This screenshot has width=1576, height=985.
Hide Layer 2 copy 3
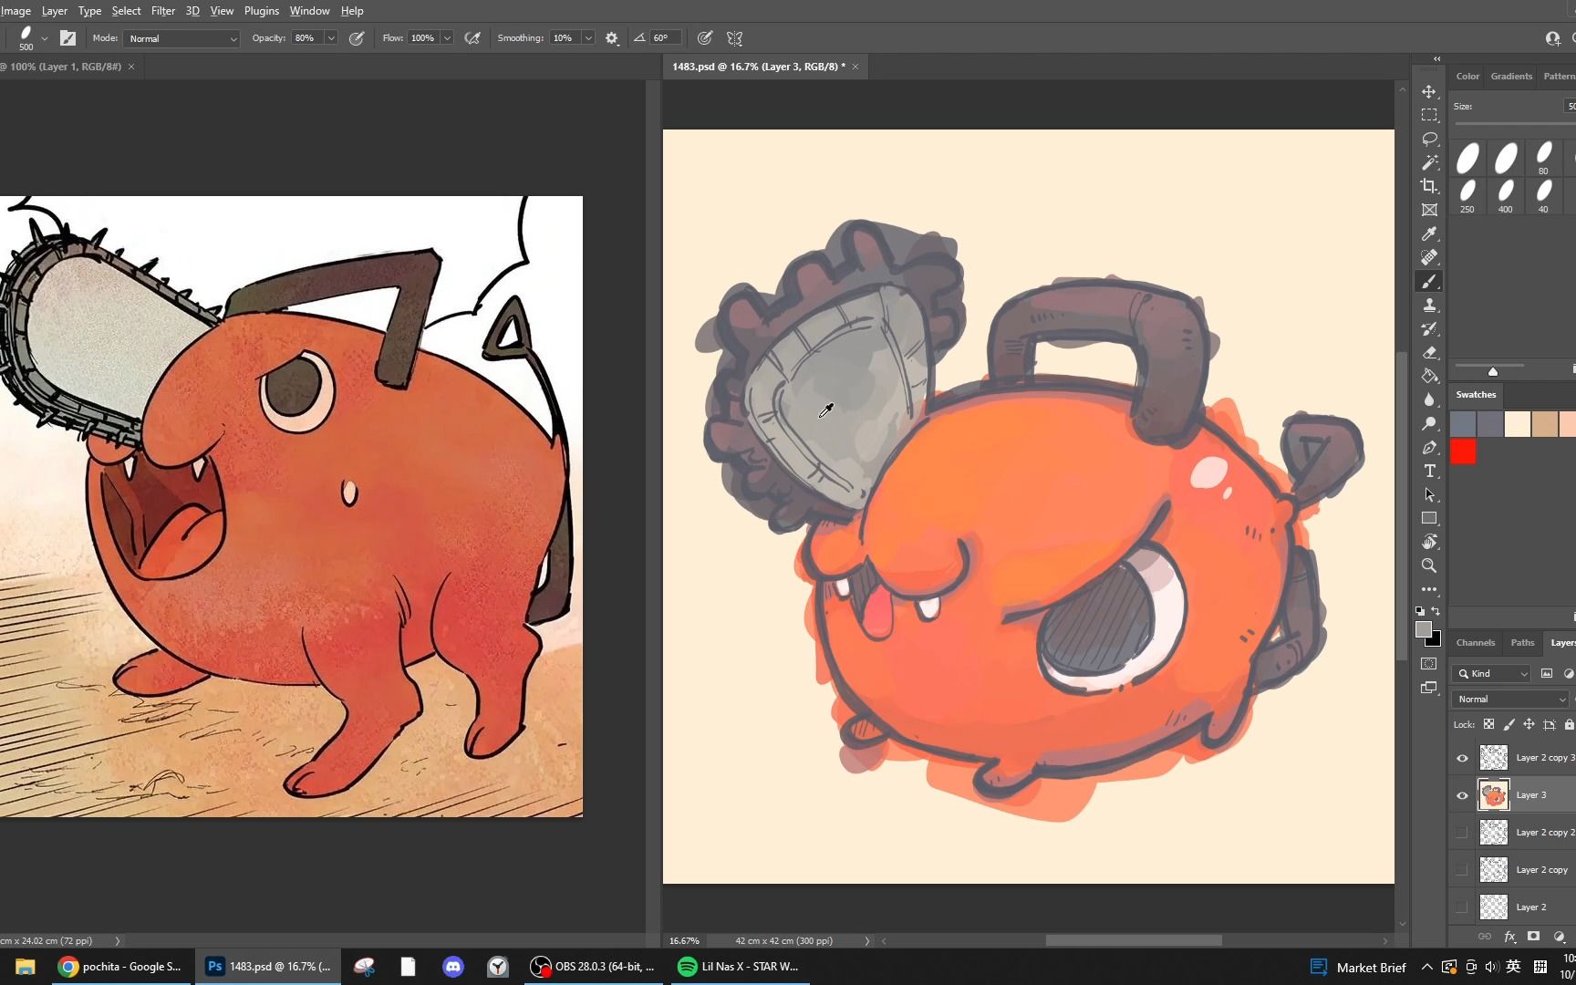click(x=1462, y=758)
